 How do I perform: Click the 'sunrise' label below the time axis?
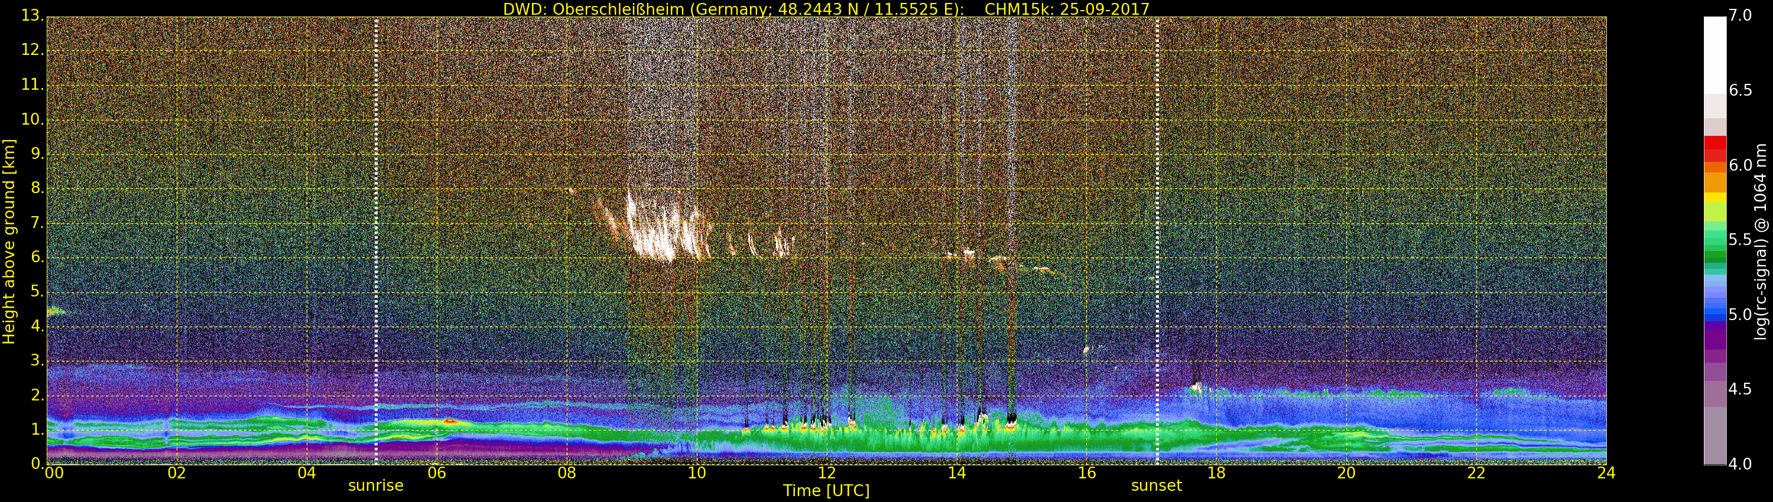376,485
